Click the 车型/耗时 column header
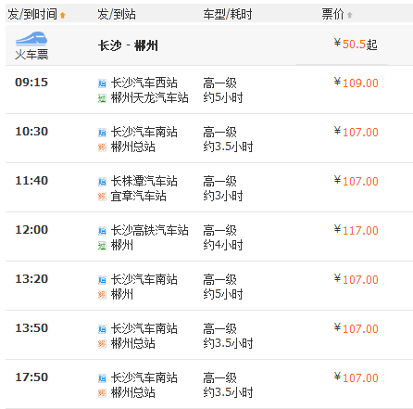This screenshot has width=413, height=409. click(228, 14)
